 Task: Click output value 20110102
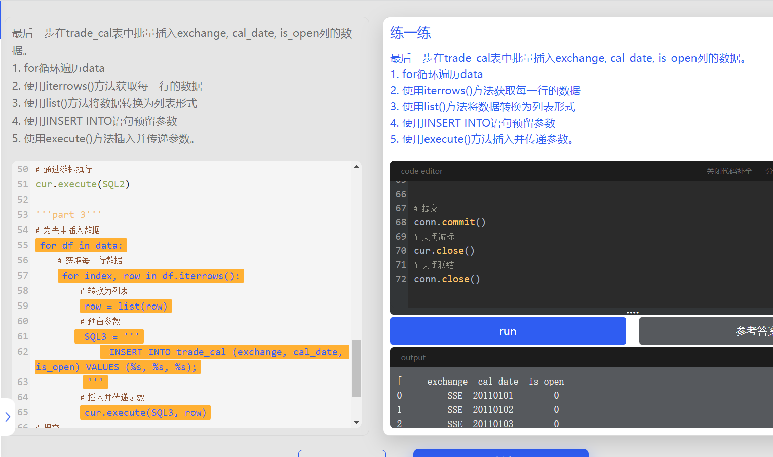point(493,409)
